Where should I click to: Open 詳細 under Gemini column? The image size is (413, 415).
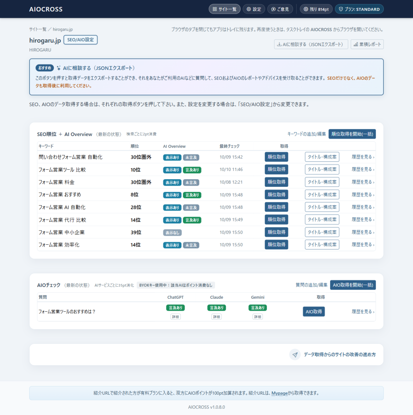258,317
